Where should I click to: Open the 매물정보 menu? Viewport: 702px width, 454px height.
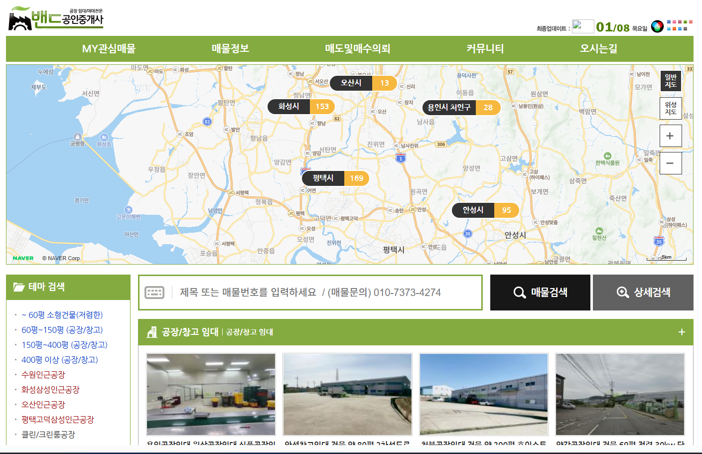[230, 49]
